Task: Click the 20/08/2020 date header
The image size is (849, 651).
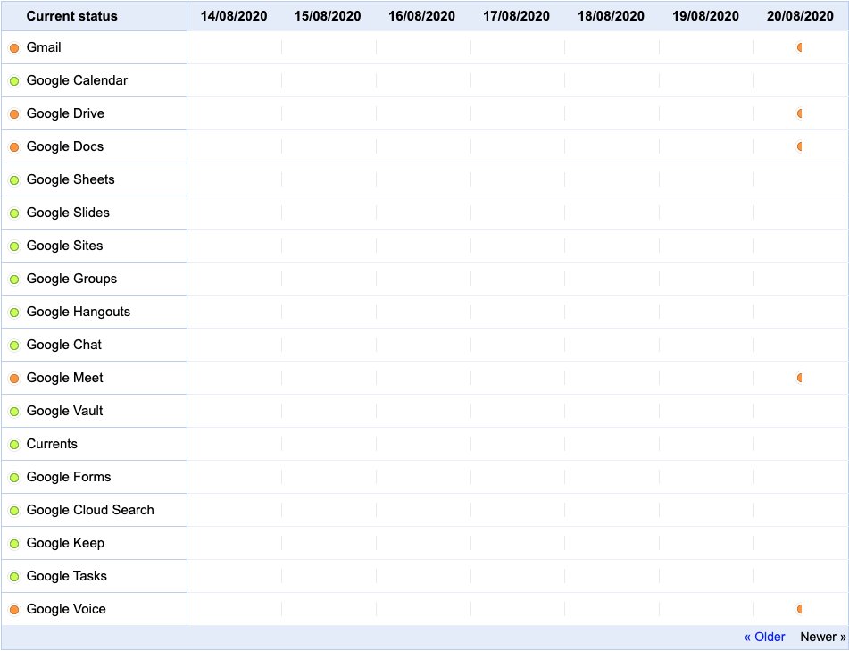Action: click(800, 16)
